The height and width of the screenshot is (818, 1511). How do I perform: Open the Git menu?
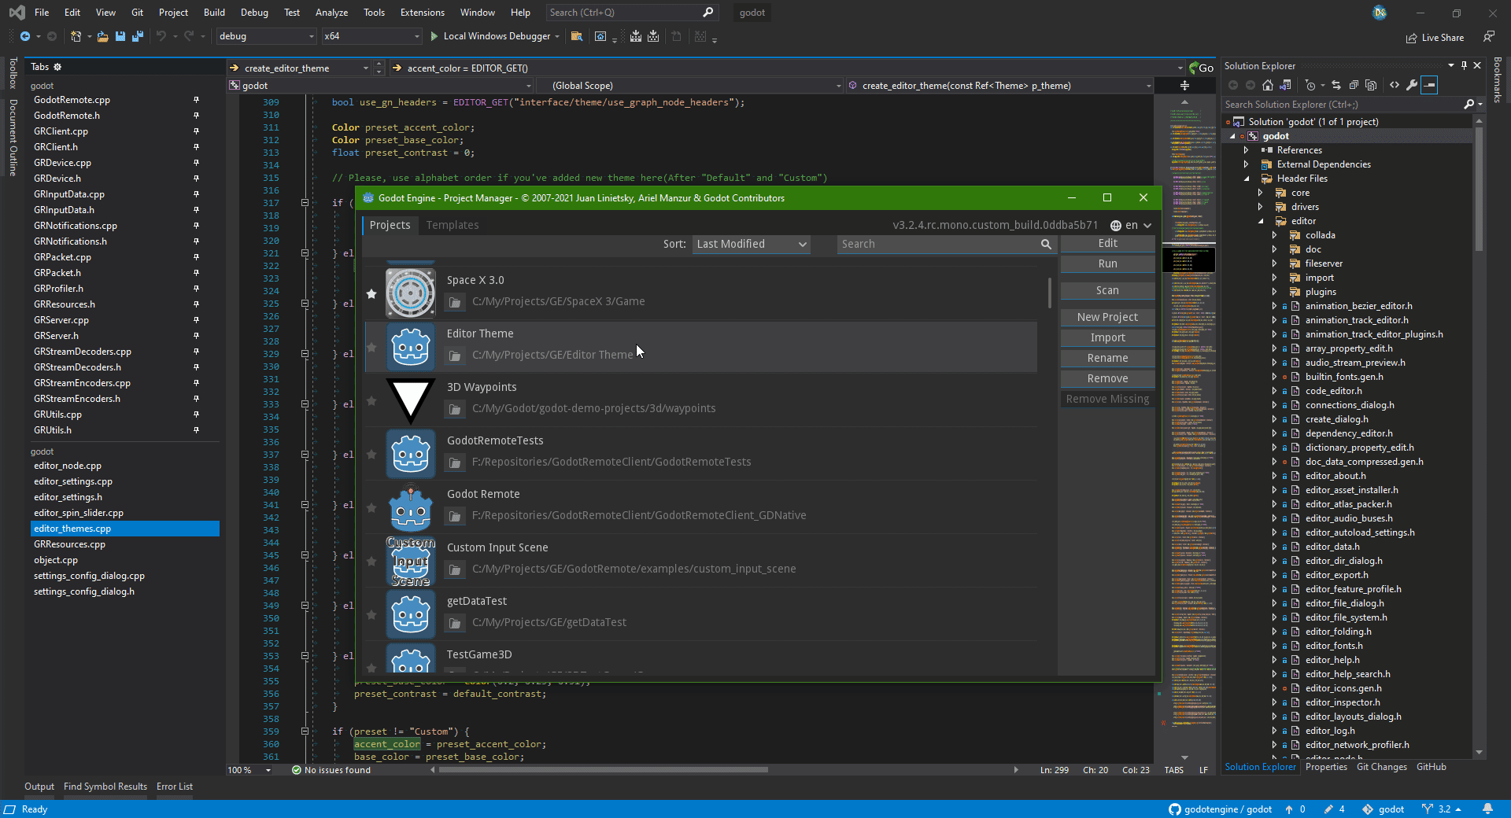(x=136, y=12)
